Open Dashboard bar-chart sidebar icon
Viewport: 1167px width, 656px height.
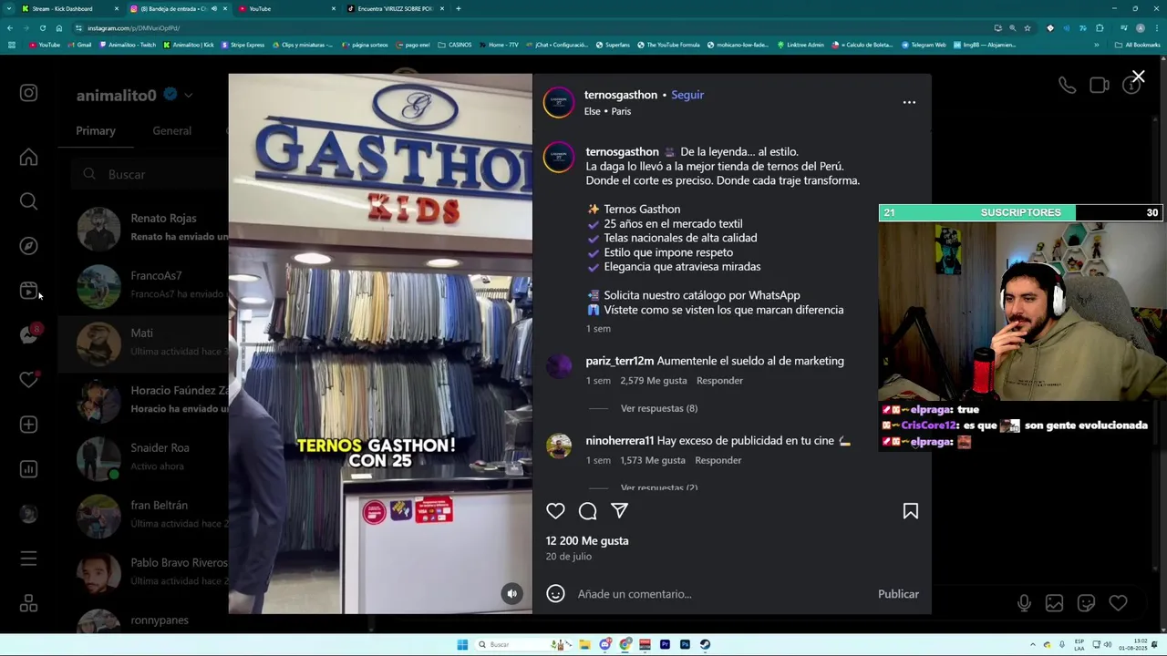(x=28, y=469)
